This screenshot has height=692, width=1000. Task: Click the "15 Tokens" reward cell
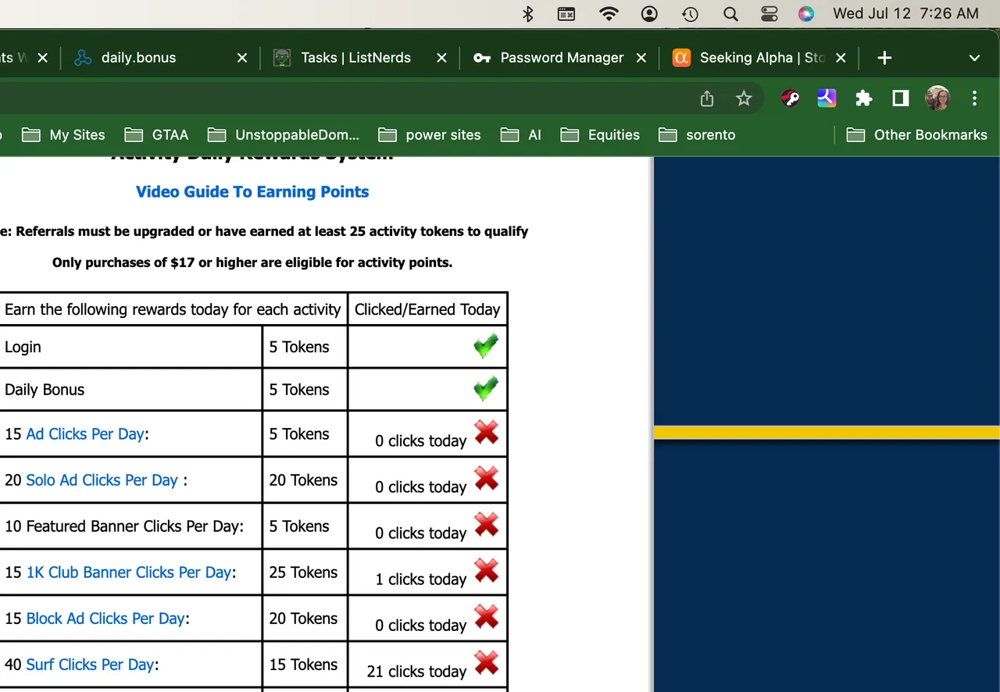click(x=304, y=665)
